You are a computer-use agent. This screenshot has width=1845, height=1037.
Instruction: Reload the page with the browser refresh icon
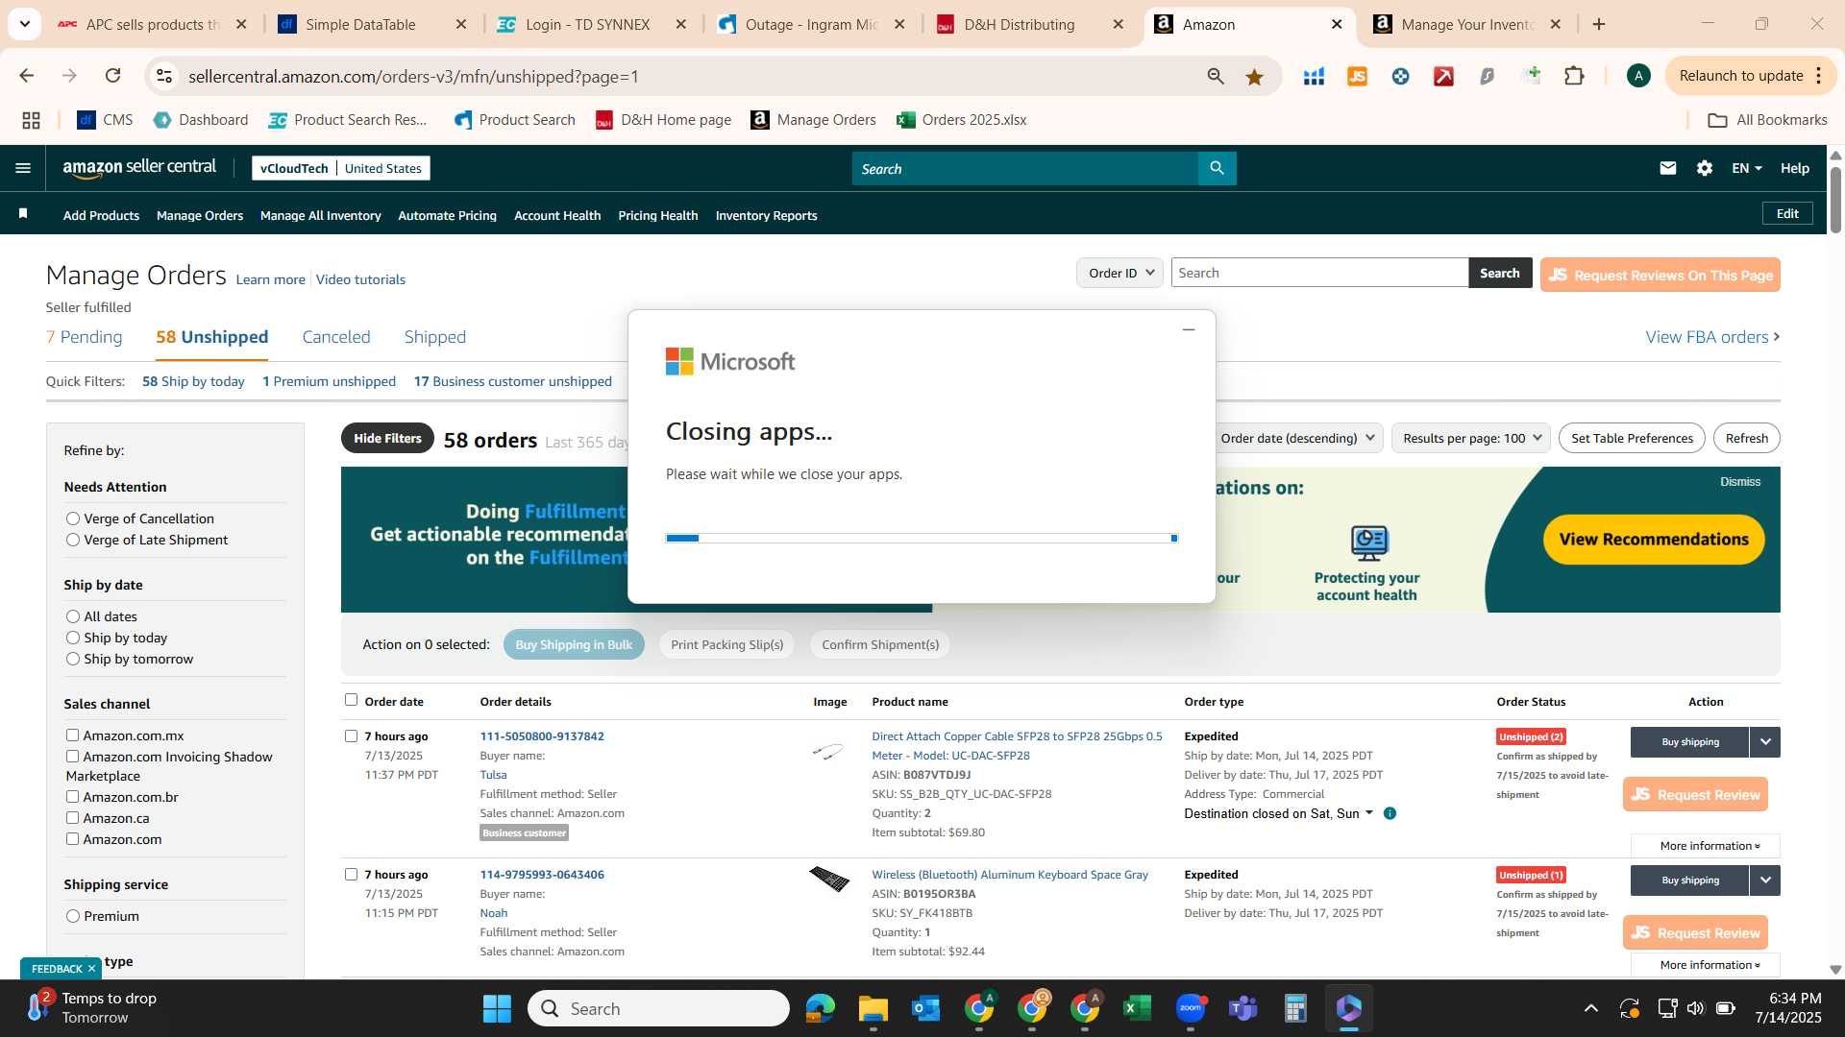pyautogui.click(x=113, y=76)
